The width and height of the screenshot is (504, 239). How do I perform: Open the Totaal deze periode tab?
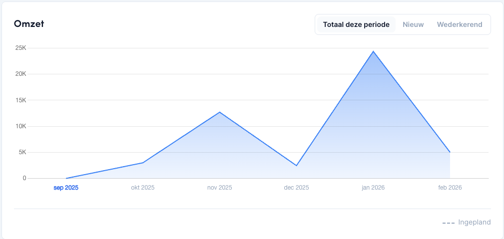(x=356, y=24)
